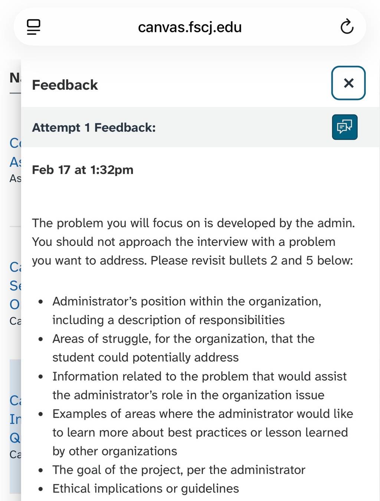
Task: Tap the light-blue highlighted row behind the panel
Action: coord(15,426)
